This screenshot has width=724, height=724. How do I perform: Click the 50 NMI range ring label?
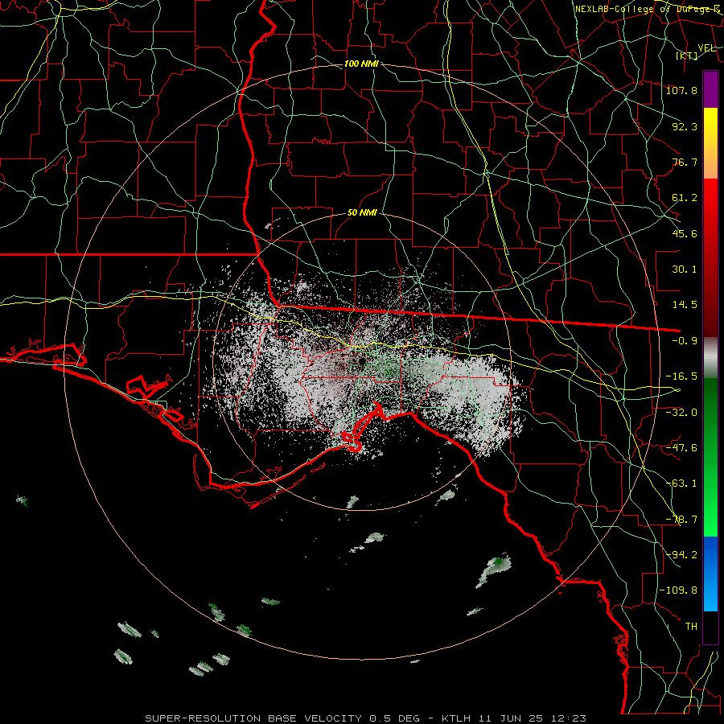[x=362, y=213]
